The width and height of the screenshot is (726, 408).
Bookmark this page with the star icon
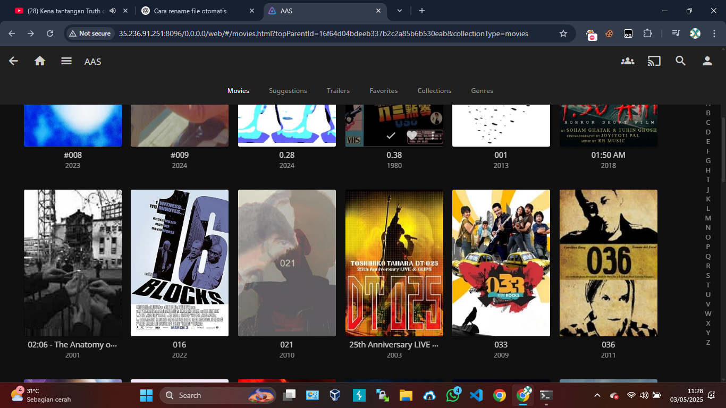tap(563, 33)
